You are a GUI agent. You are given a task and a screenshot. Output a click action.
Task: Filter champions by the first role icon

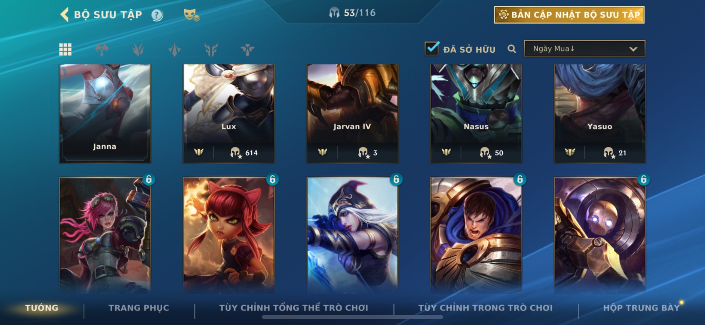click(102, 49)
